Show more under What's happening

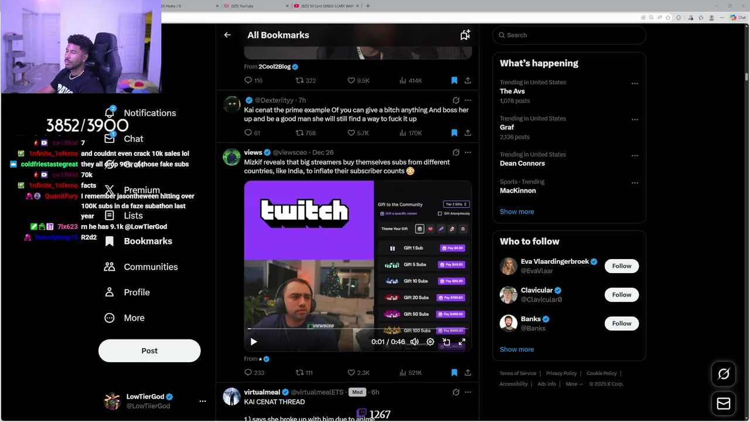(517, 212)
